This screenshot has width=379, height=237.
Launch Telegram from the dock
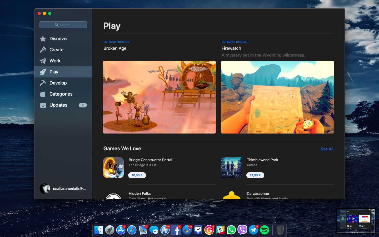(x=253, y=230)
